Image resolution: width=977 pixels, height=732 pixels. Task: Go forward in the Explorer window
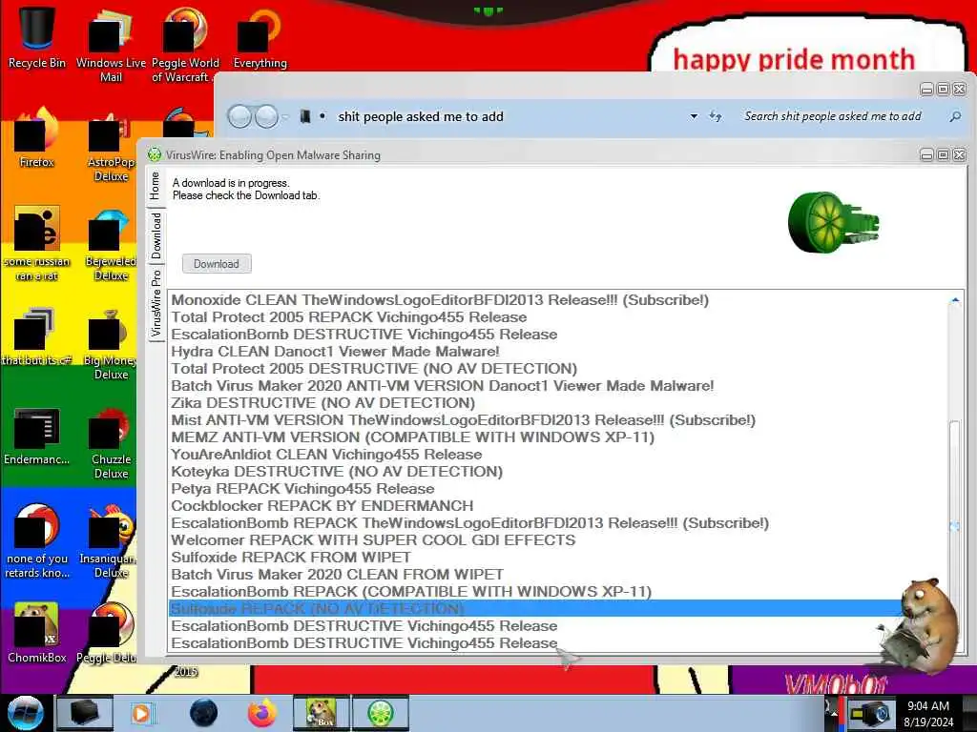(x=267, y=116)
